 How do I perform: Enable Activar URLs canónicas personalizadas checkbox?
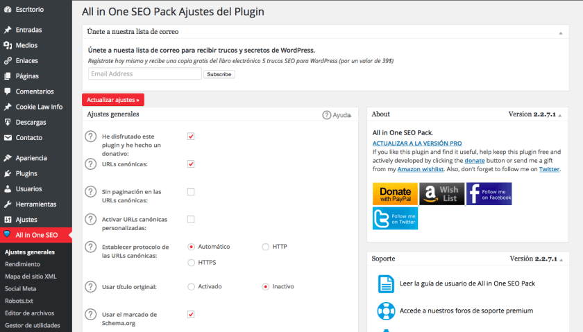pos(191,220)
